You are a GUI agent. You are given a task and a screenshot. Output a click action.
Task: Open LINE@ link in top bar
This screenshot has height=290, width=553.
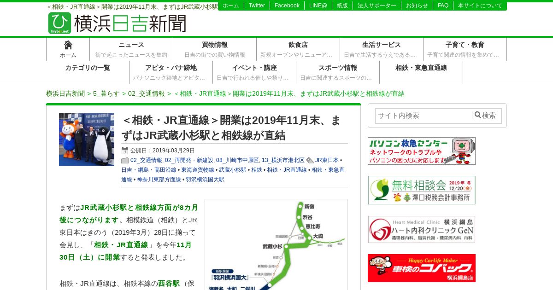pyautogui.click(x=318, y=6)
